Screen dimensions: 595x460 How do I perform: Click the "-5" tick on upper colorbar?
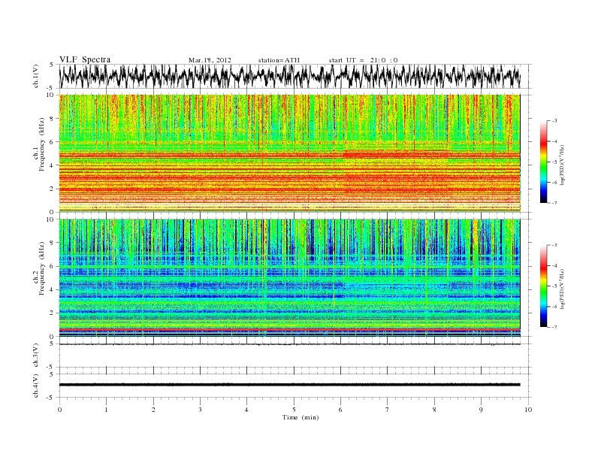coord(554,162)
